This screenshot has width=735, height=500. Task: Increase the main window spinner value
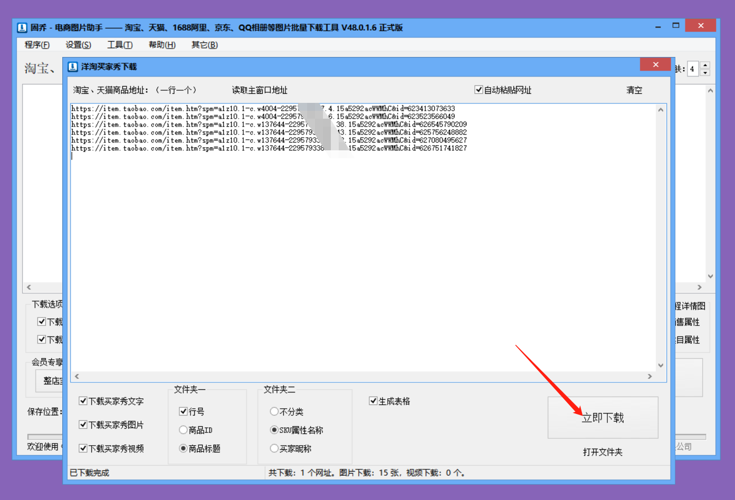tap(705, 65)
